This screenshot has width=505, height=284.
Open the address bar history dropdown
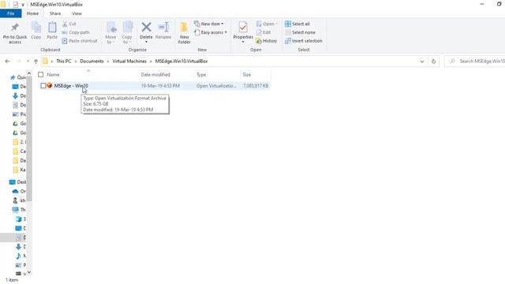pyautogui.click(x=422, y=62)
